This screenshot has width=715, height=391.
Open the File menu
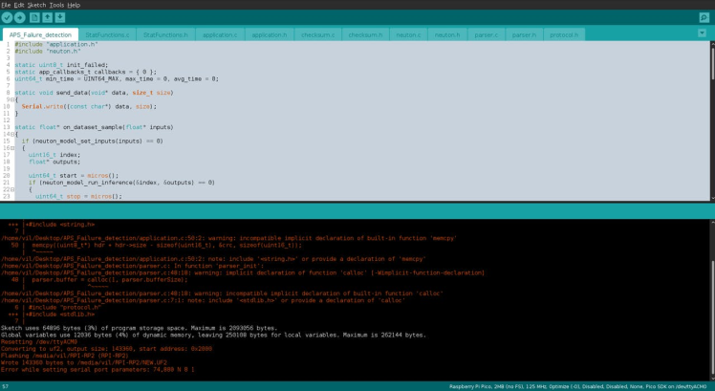6,5
